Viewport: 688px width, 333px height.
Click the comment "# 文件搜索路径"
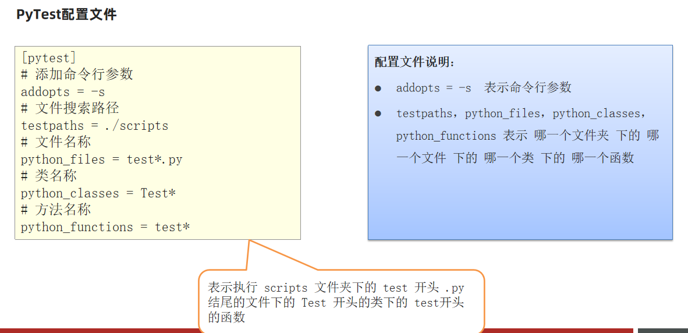pos(70,108)
